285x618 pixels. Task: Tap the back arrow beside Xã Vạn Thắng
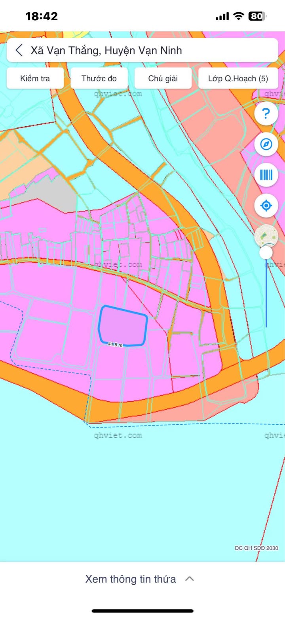[19, 50]
